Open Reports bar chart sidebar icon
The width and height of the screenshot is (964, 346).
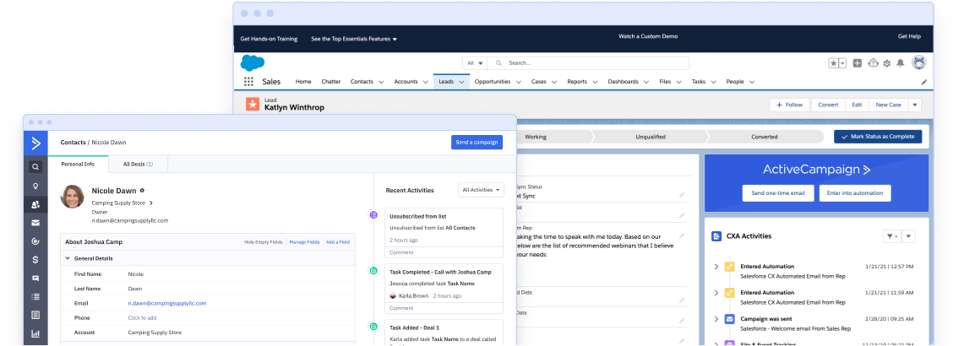[35, 333]
